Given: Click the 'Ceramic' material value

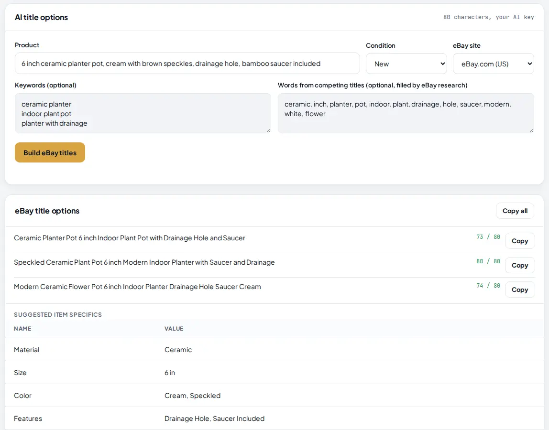Looking at the screenshot, I should coord(178,350).
